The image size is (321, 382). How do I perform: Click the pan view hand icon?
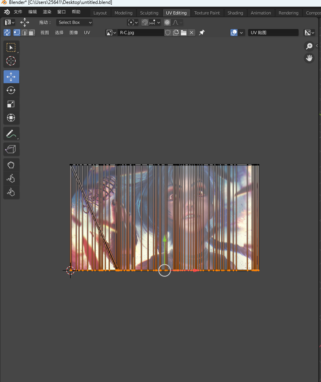pyautogui.click(x=309, y=58)
